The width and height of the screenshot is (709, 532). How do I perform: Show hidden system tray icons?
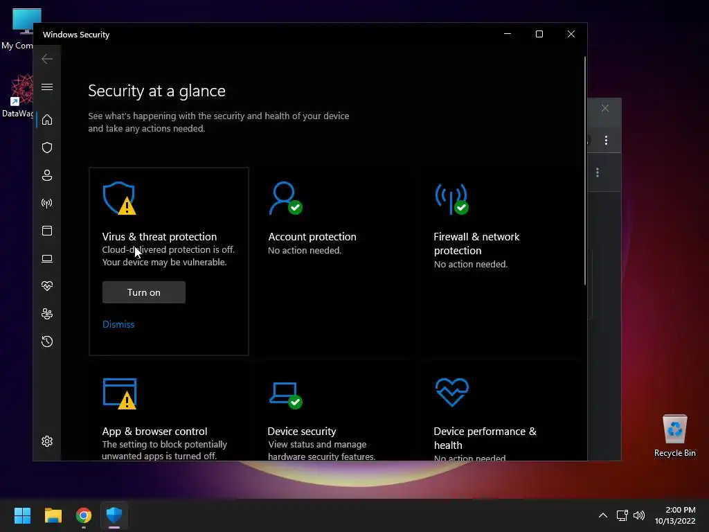(x=603, y=515)
